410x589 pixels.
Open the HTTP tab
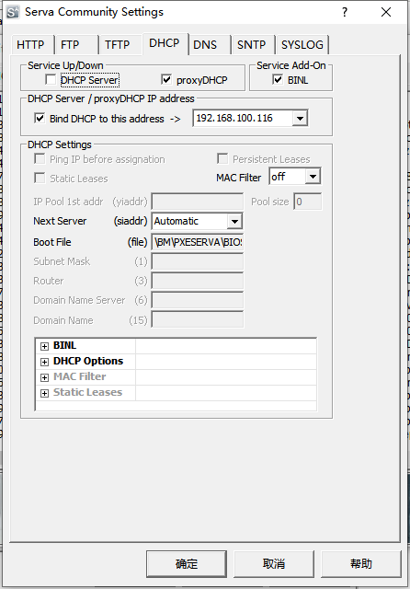30,45
